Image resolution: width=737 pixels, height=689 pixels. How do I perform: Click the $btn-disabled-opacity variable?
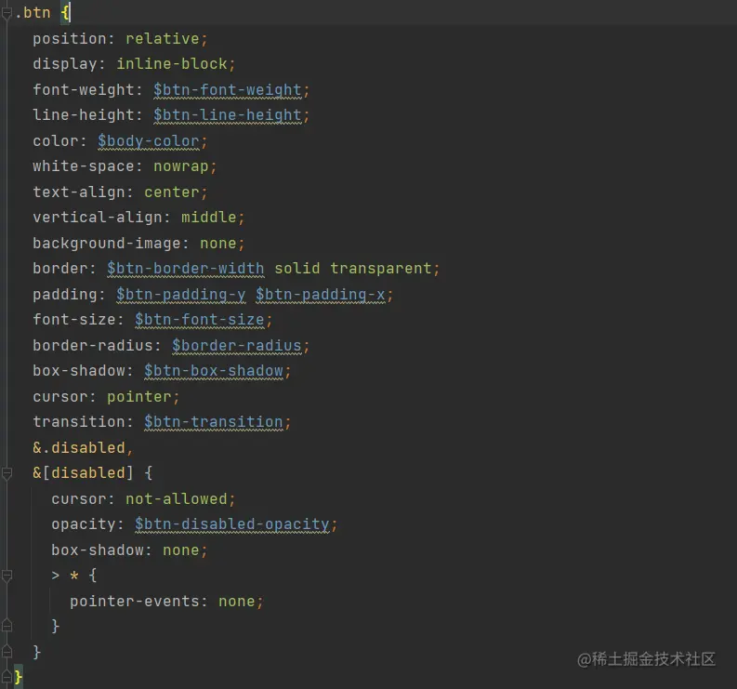231,524
